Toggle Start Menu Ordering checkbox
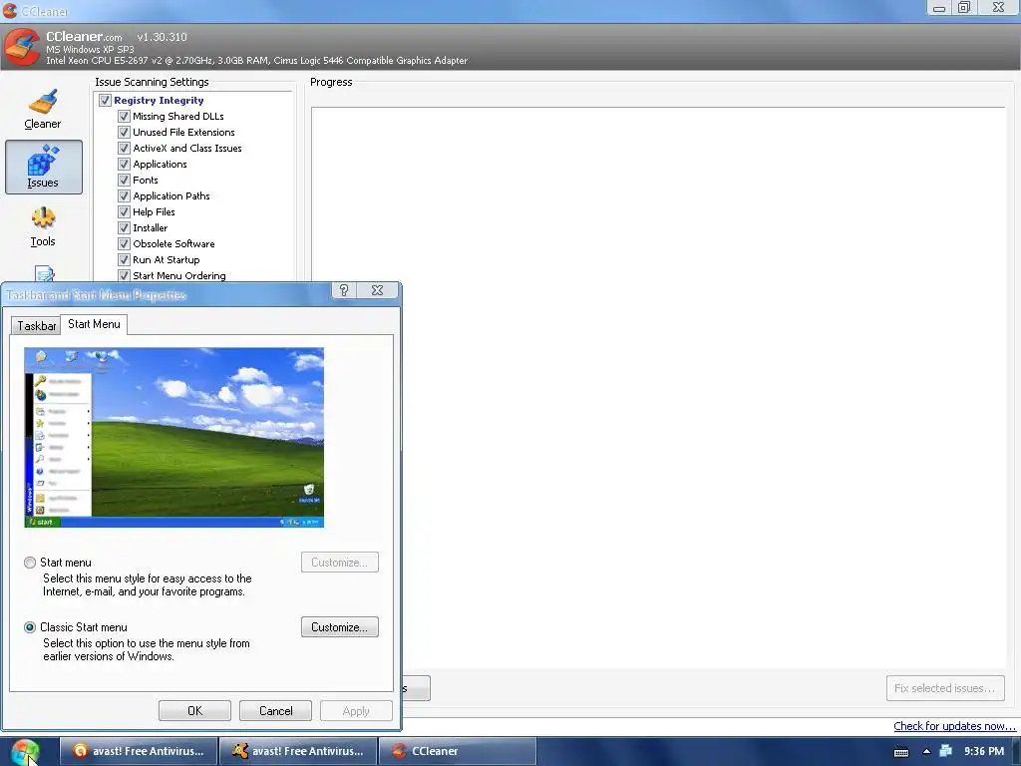This screenshot has height=766, width=1021. coord(124,275)
